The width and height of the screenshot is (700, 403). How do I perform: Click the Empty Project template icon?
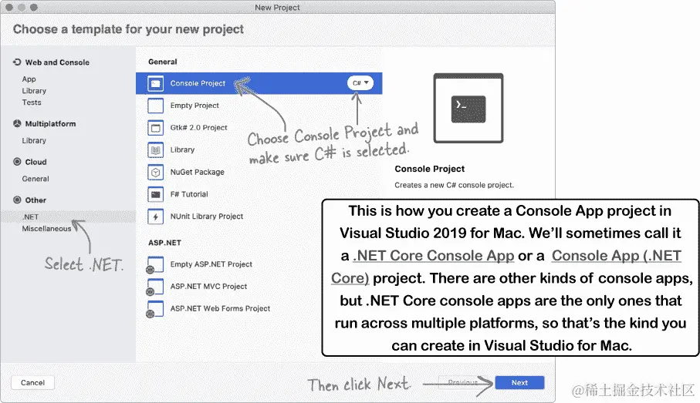[x=155, y=106]
